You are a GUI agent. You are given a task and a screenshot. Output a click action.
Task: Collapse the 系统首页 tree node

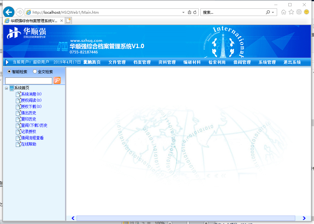point(7,88)
